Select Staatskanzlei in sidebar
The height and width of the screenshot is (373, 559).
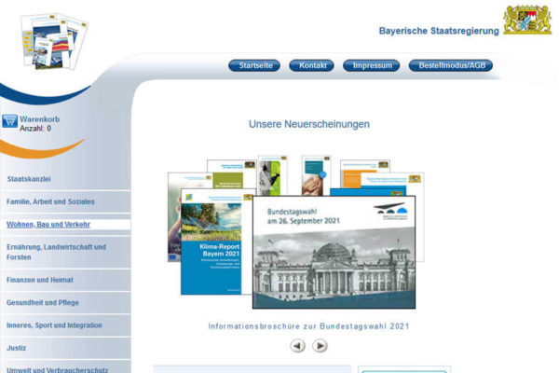tap(29, 179)
